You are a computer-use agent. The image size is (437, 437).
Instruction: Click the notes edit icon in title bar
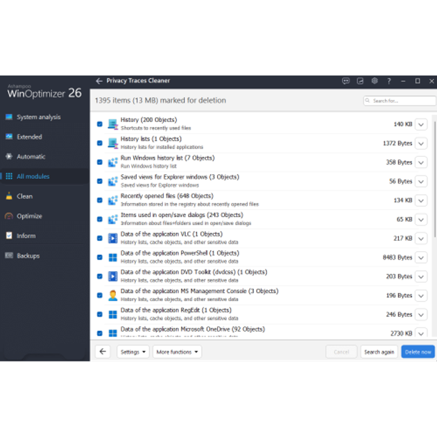360,81
